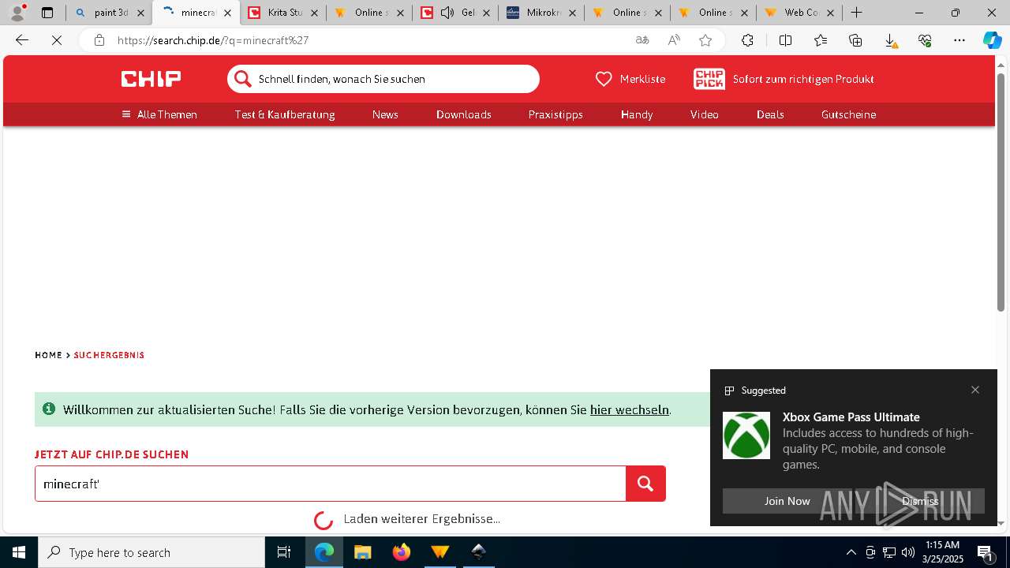This screenshot has width=1010, height=568.
Task: Stop page loading button
Action: (x=57, y=40)
